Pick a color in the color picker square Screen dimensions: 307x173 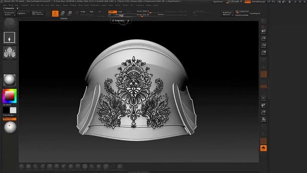[x=9, y=96]
